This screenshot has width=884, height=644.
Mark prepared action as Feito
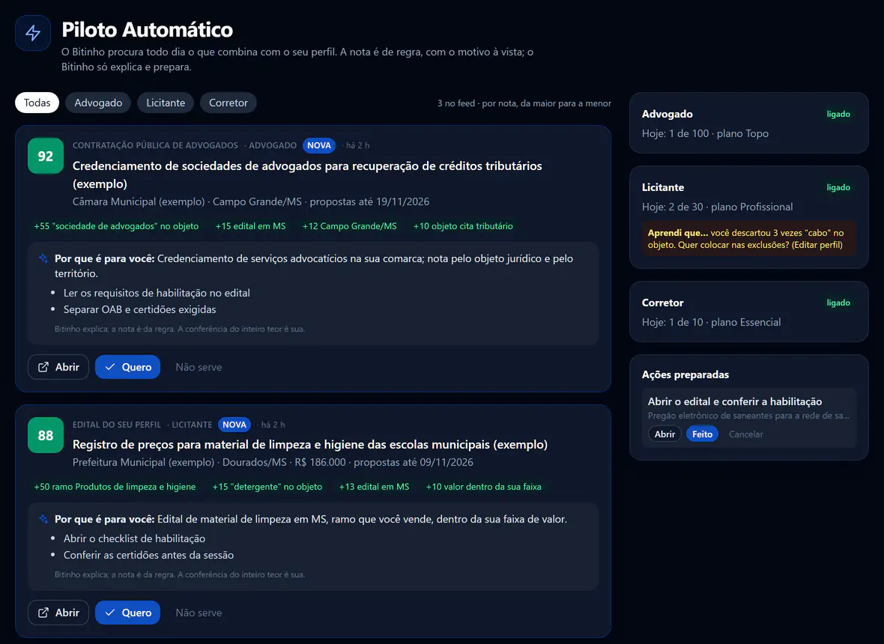(703, 434)
